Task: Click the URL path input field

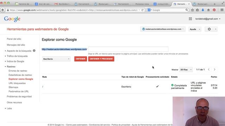Action: coord(128,49)
